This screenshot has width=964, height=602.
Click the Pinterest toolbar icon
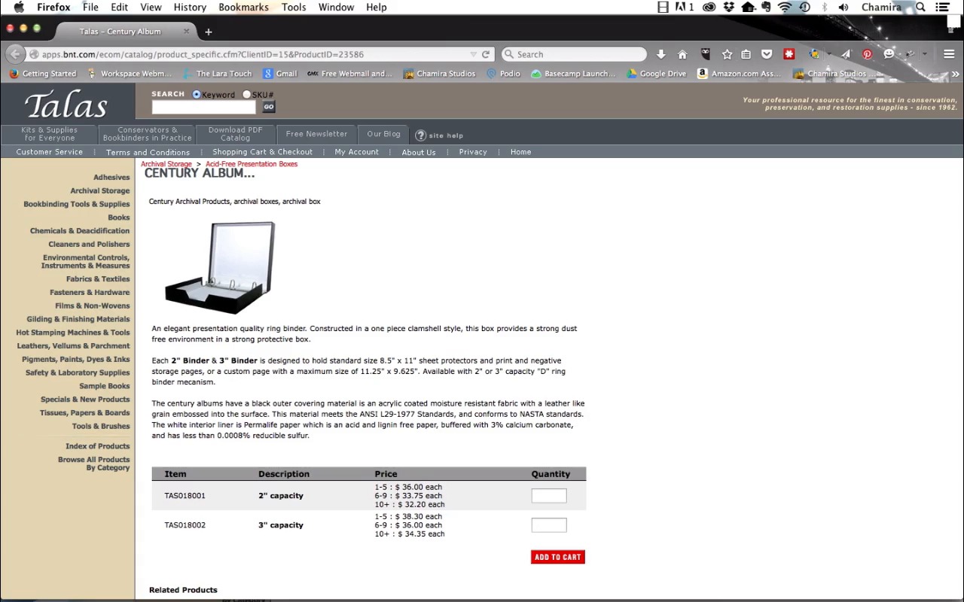(867, 54)
